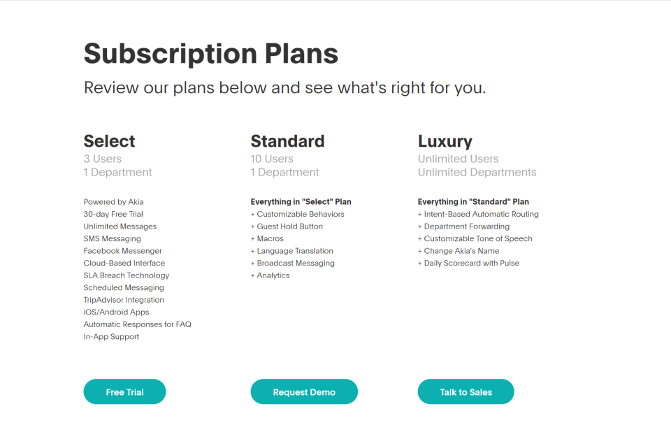Select the Unlimited Departments text
This screenshot has width=671, height=425.
[x=477, y=173]
